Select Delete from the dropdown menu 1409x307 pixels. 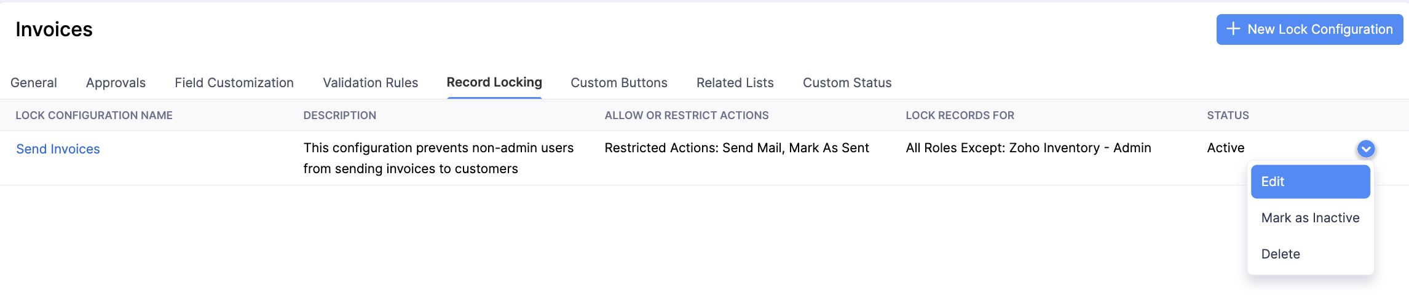[x=1281, y=254]
